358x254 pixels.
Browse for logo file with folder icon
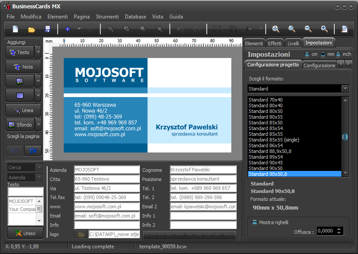81,234
